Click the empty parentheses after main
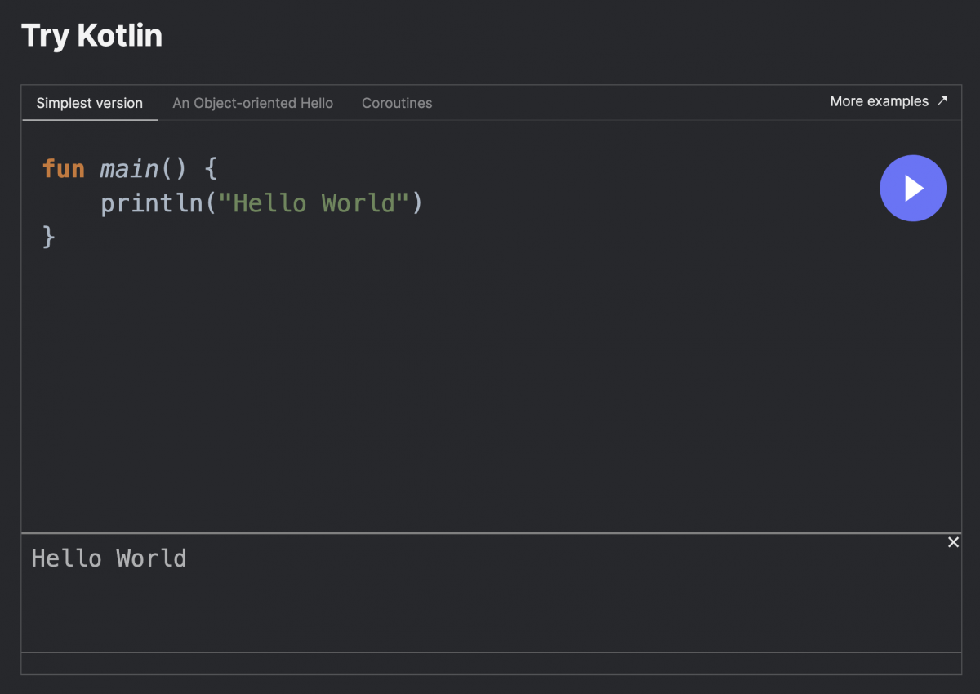This screenshot has height=694, width=980. pos(174,169)
